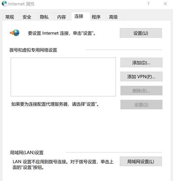Image resolution: width=173 pixels, height=181 pixels.
Task: Click the 设置(U) button
Action: click(141, 33)
